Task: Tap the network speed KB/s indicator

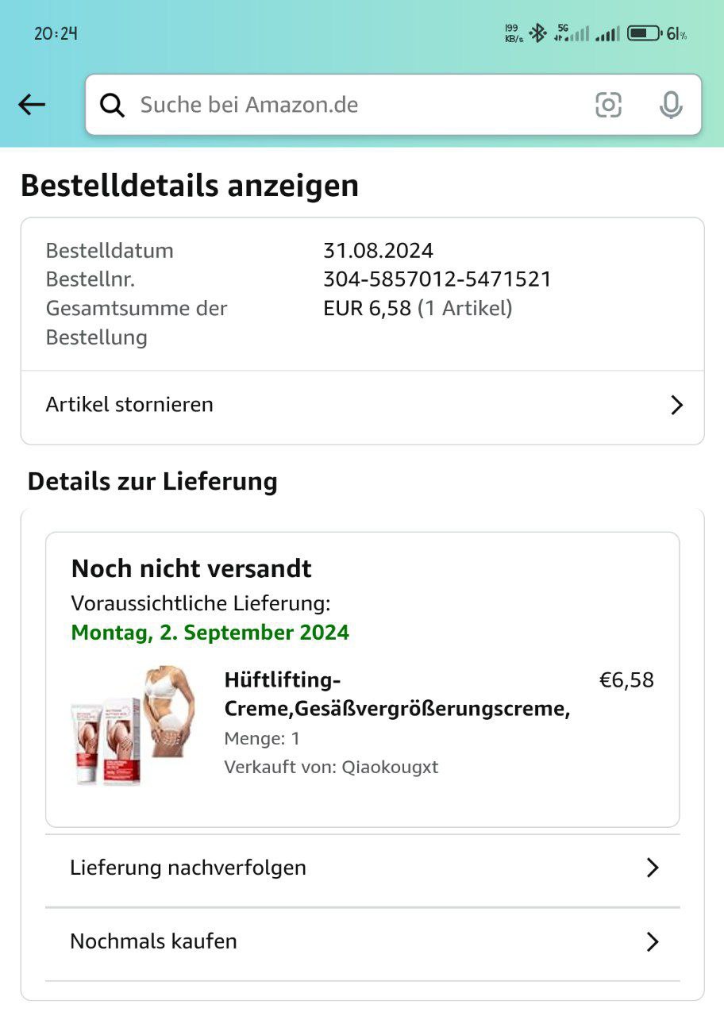Action: pos(514,33)
